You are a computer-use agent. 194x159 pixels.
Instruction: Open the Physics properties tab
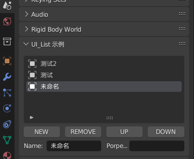(7, 108)
